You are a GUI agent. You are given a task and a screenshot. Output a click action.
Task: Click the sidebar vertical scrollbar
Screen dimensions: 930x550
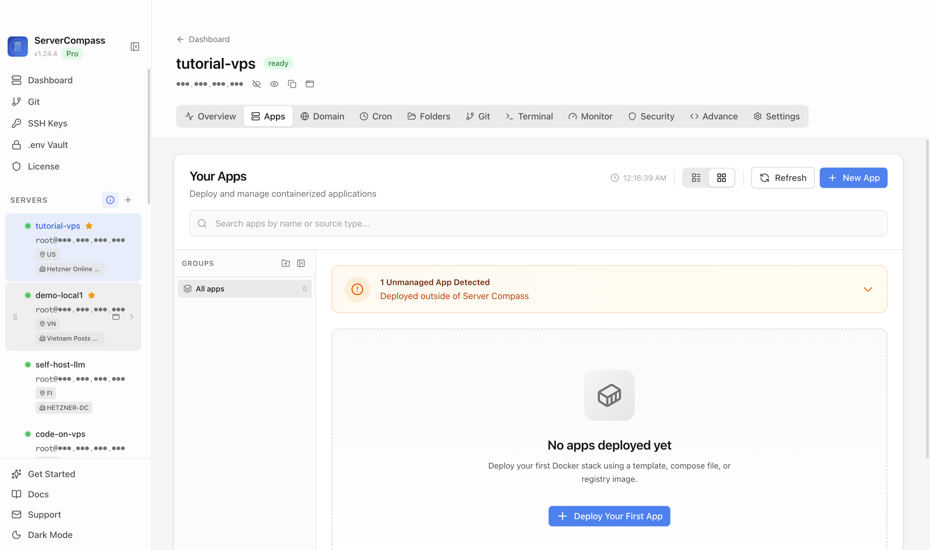(x=149, y=136)
